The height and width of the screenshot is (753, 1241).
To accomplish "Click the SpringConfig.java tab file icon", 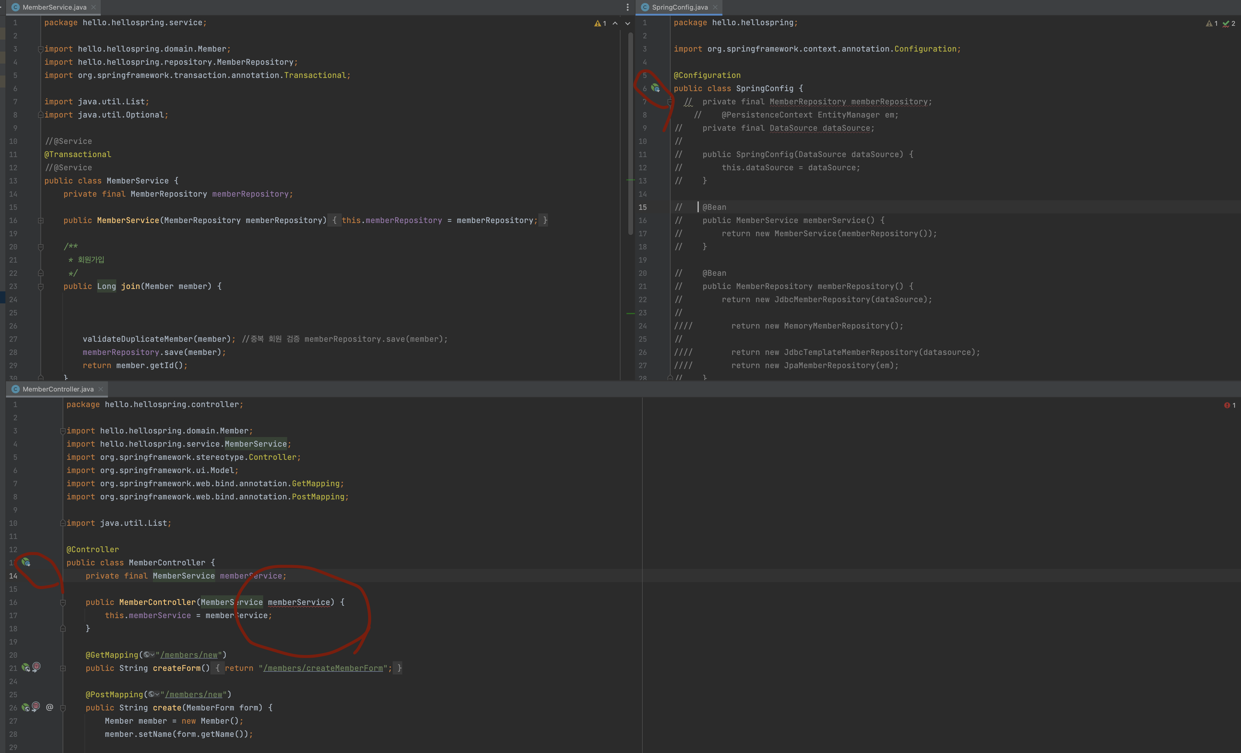I will 645,7.
